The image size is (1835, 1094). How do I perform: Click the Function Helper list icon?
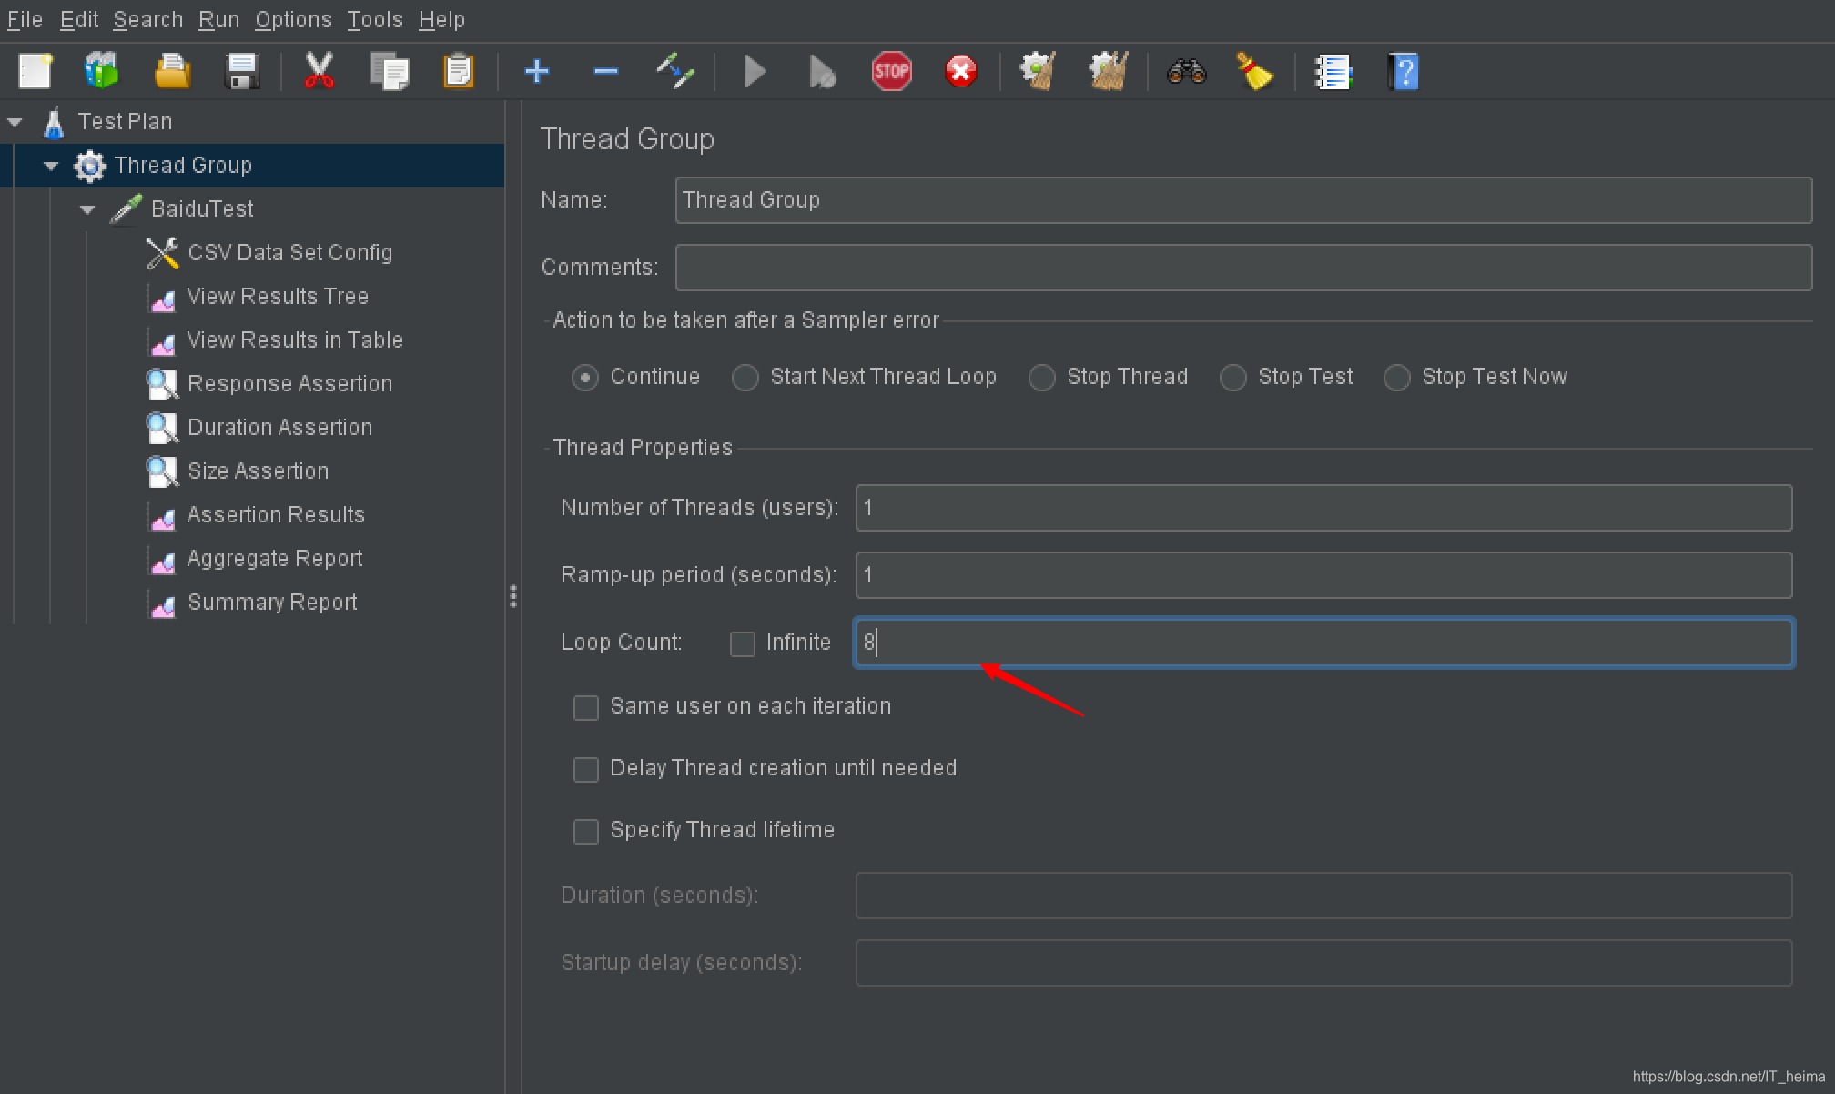[x=1333, y=72]
